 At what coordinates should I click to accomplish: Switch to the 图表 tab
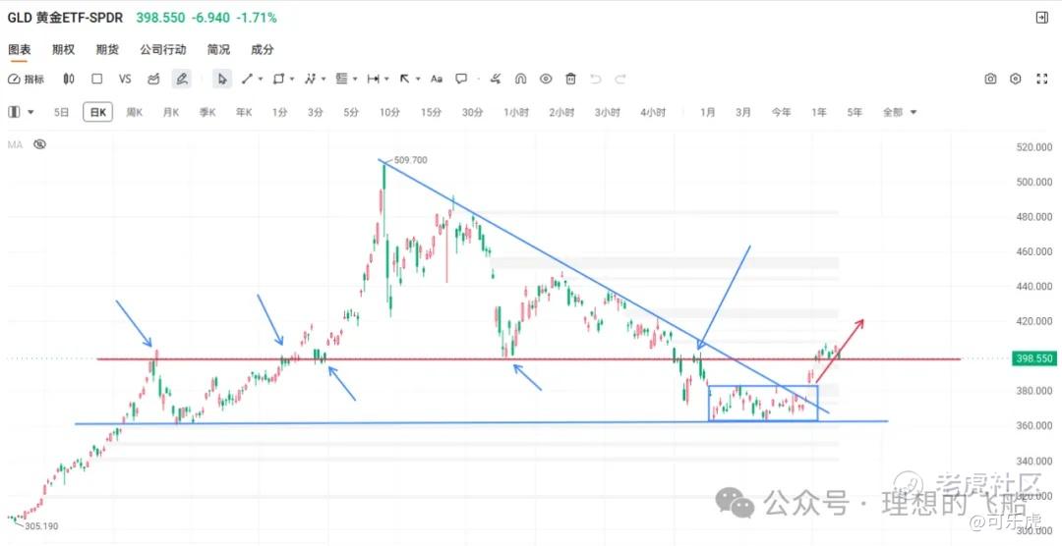pos(19,49)
